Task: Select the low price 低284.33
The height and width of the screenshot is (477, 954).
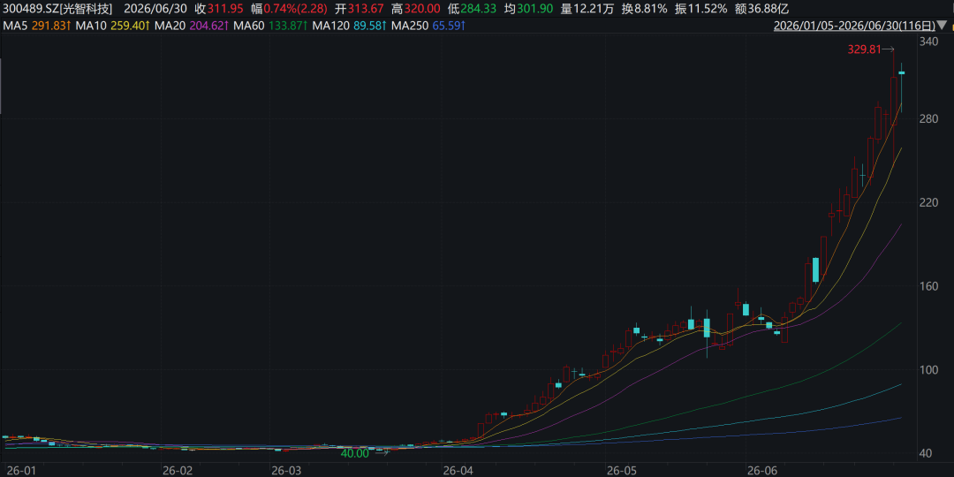Action: click(x=472, y=9)
